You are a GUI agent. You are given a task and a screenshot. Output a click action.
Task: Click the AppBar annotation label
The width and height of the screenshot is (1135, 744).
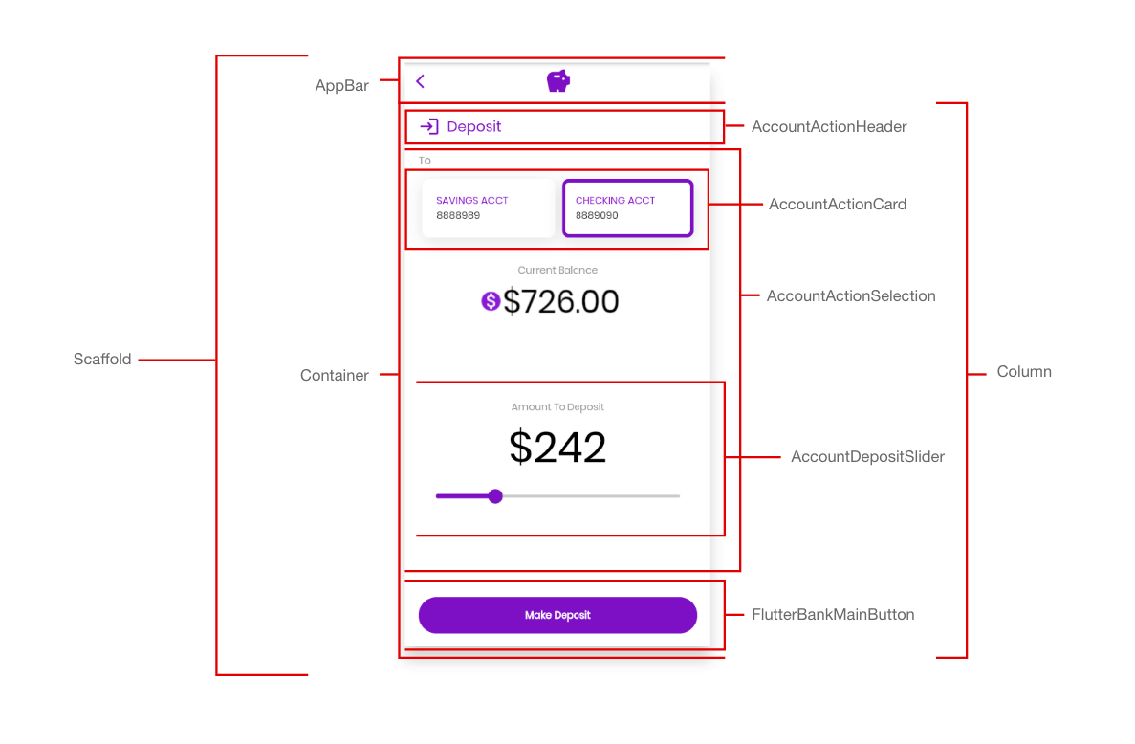(x=341, y=85)
